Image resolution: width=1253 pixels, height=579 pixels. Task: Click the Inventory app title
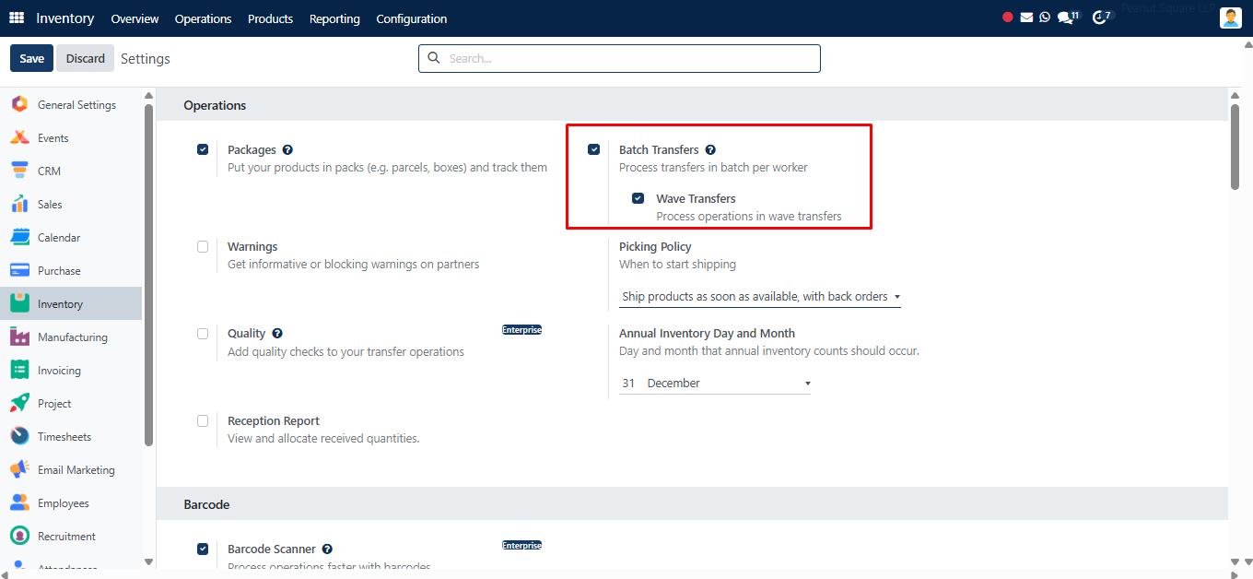[65, 18]
